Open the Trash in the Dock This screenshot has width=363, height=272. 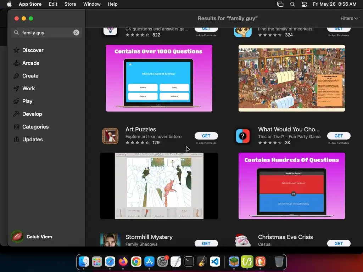[279, 262]
